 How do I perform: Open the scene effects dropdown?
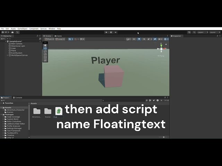pos(150,39)
